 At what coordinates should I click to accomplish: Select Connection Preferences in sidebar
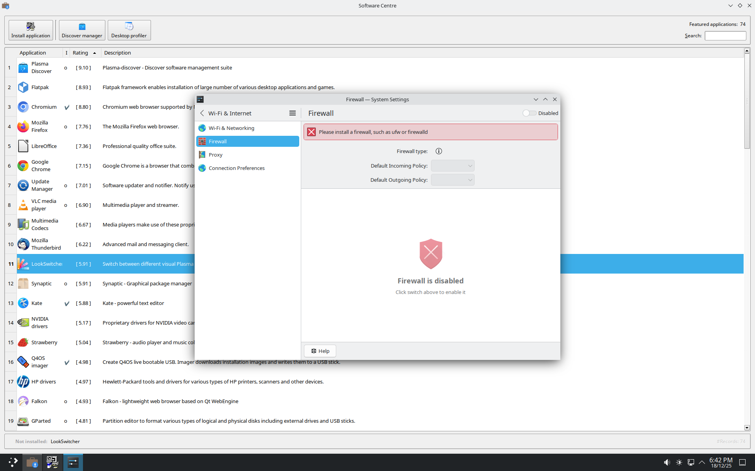tap(236, 168)
